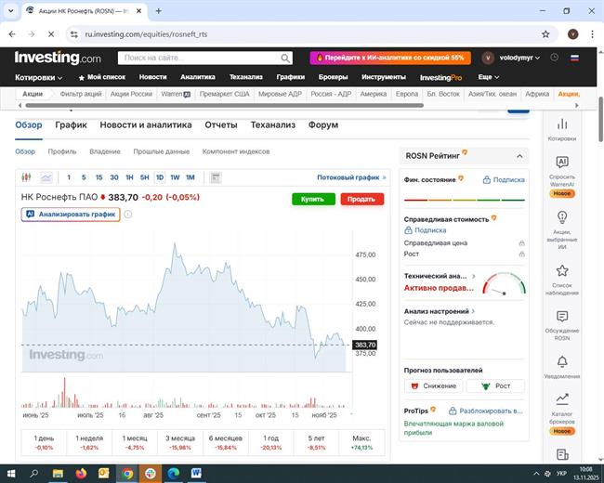Open the Прошлые данные sub-tab
The height and width of the screenshot is (483, 604).
(161, 151)
